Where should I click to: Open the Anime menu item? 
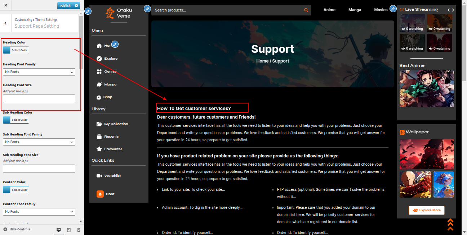329,10
